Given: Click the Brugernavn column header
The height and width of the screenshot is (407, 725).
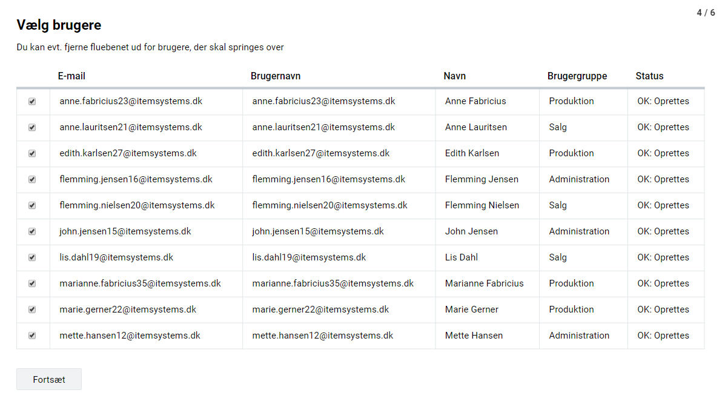Looking at the screenshot, I should point(276,76).
